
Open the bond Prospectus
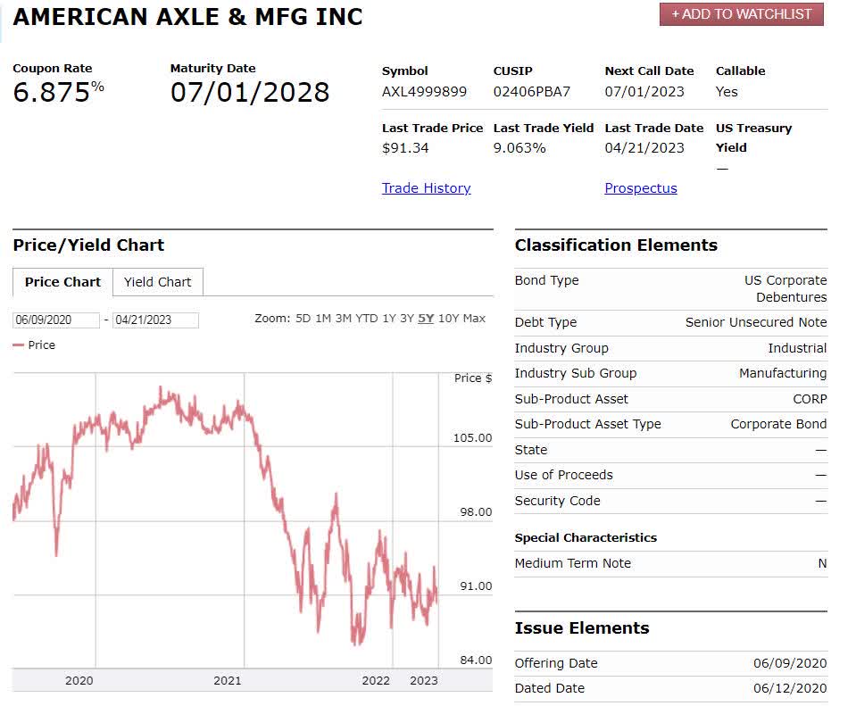(x=640, y=187)
